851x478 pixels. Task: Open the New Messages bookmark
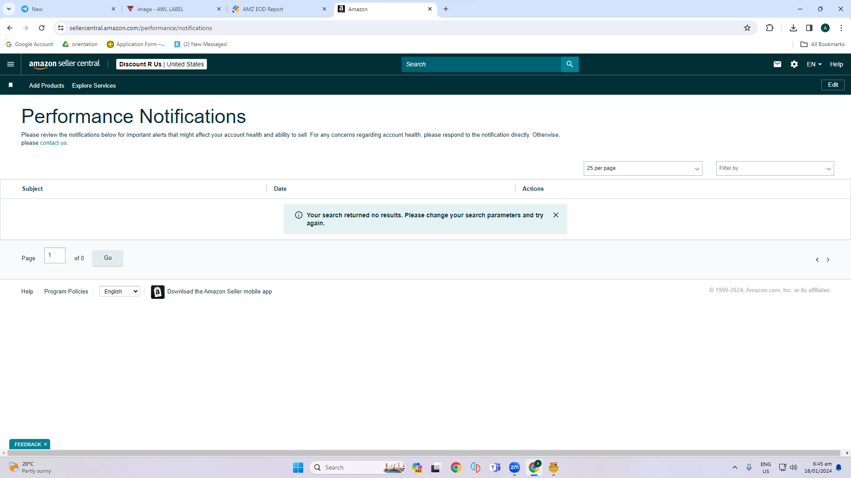click(x=201, y=44)
